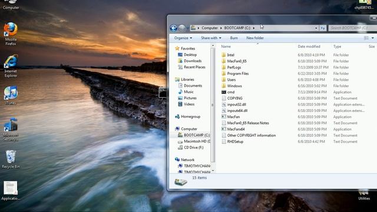Click the Search BOOTCAMP (C:) field
The height and width of the screenshot is (212, 377).
click(x=353, y=28)
